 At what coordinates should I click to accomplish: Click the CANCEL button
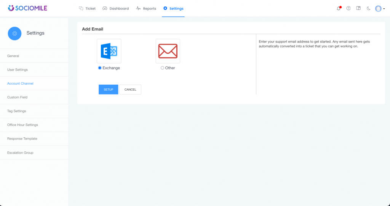click(130, 90)
